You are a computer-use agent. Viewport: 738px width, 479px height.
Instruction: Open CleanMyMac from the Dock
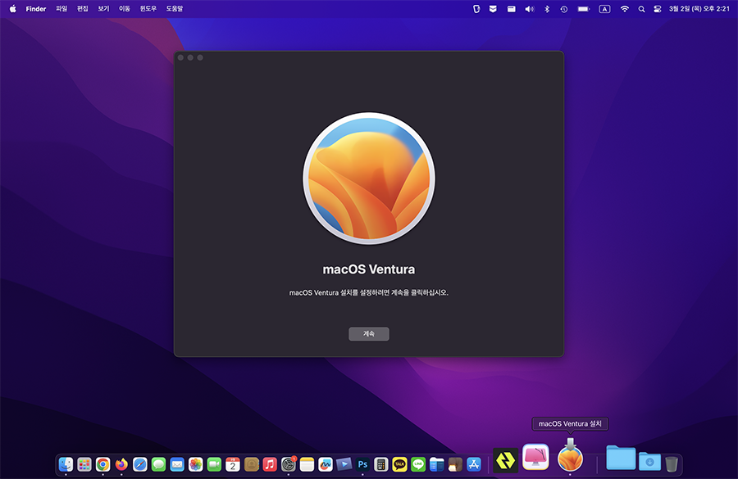pos(535,457)
